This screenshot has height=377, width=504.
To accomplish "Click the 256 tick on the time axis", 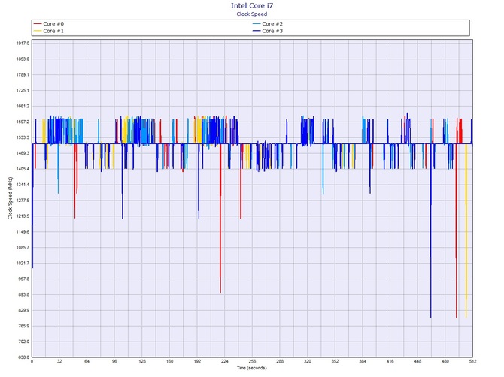I will (252, 362).
